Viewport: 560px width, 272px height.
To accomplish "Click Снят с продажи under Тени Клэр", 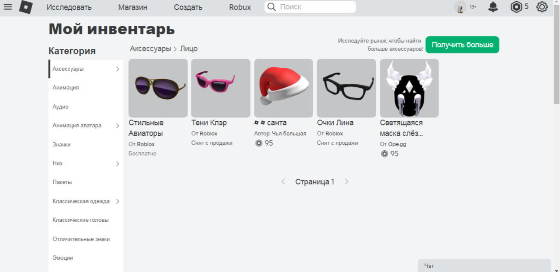I will click(212, 143).
